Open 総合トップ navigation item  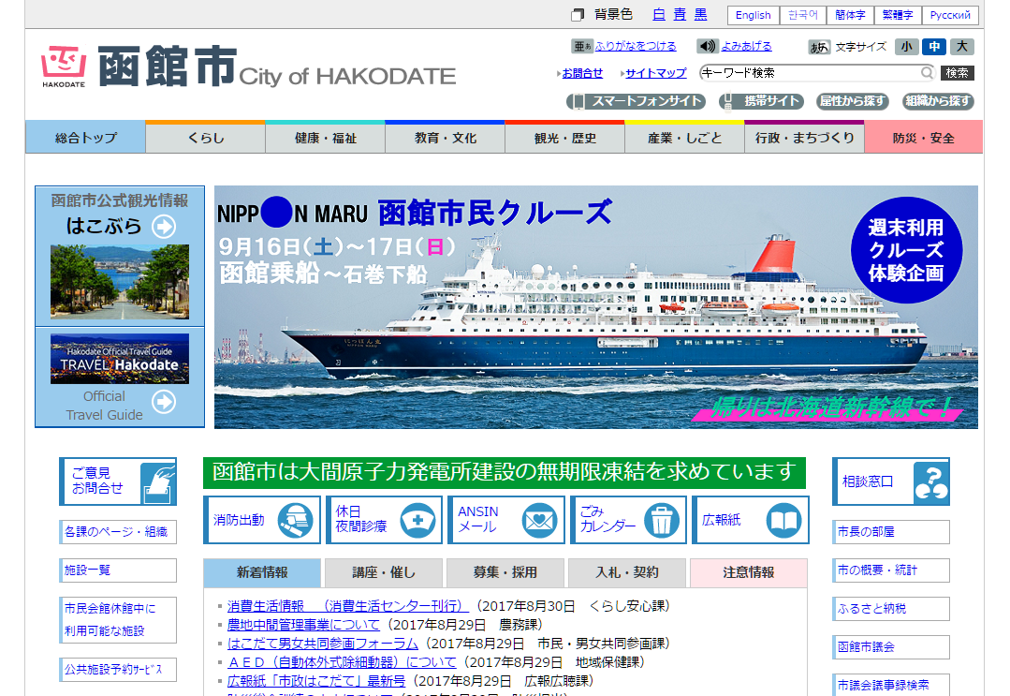(86, 138)
